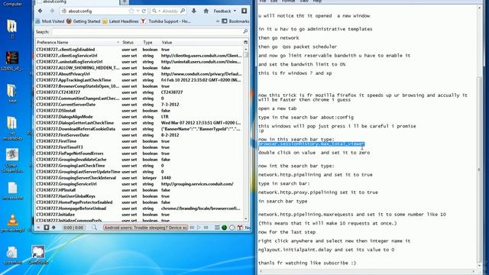Click Firefox forward navigation arrow
Screen dimensions: 489x275
52,11
